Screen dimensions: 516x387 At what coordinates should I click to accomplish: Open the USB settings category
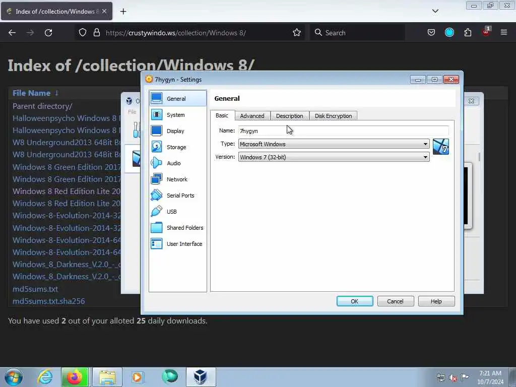(178, 212)
